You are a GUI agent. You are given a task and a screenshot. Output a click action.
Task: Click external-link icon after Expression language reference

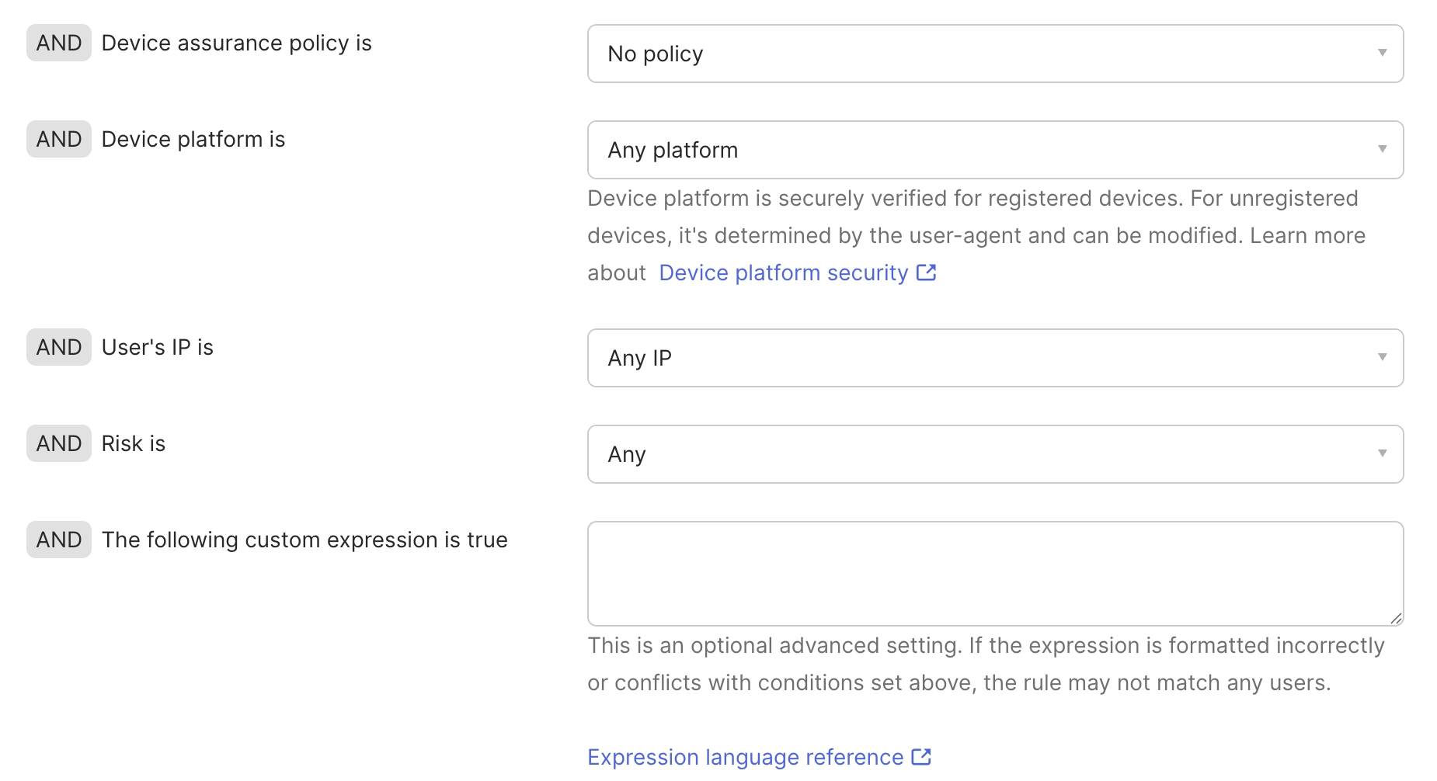pos(921,757)
